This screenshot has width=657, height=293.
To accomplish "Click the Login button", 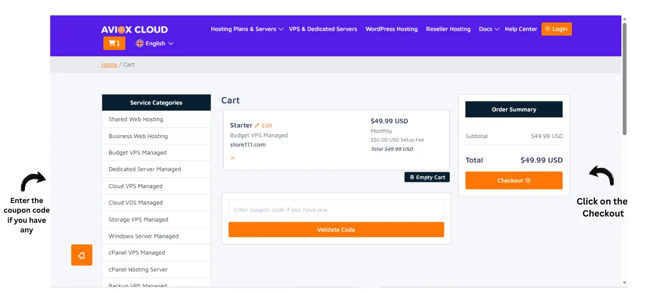I will (x=556, y=29).
